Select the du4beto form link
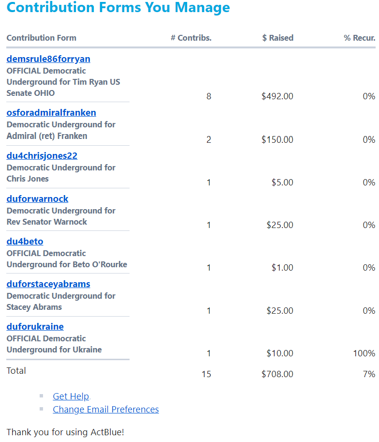The width and height of the screenshot is (379, 442). (25, 242)
